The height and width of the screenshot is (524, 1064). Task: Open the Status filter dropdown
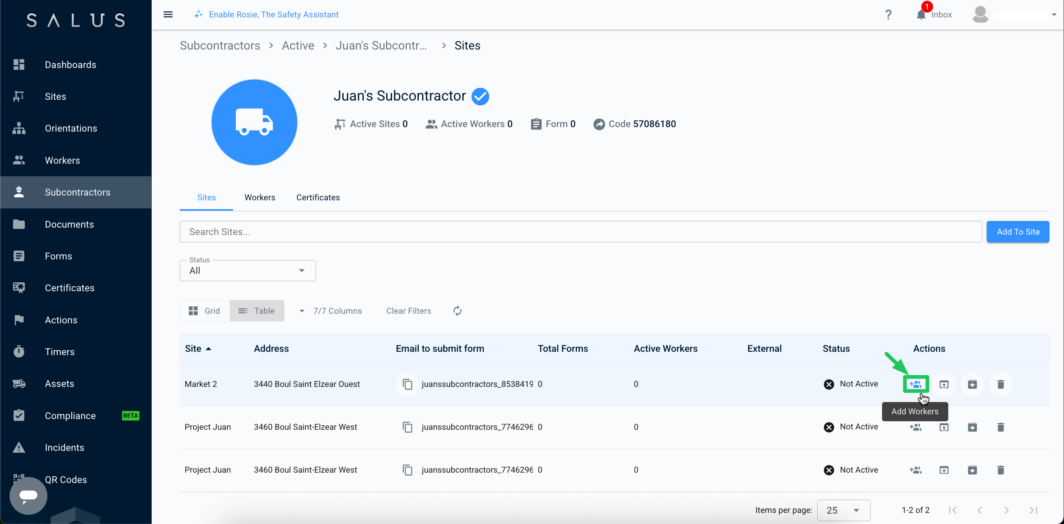248,270
